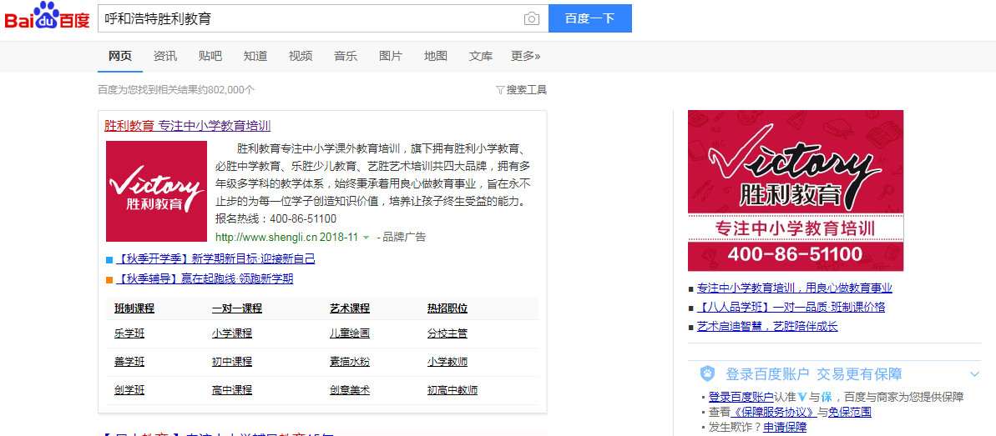Open the 知道 tab

pyautogui.click(x=255, y=56)
